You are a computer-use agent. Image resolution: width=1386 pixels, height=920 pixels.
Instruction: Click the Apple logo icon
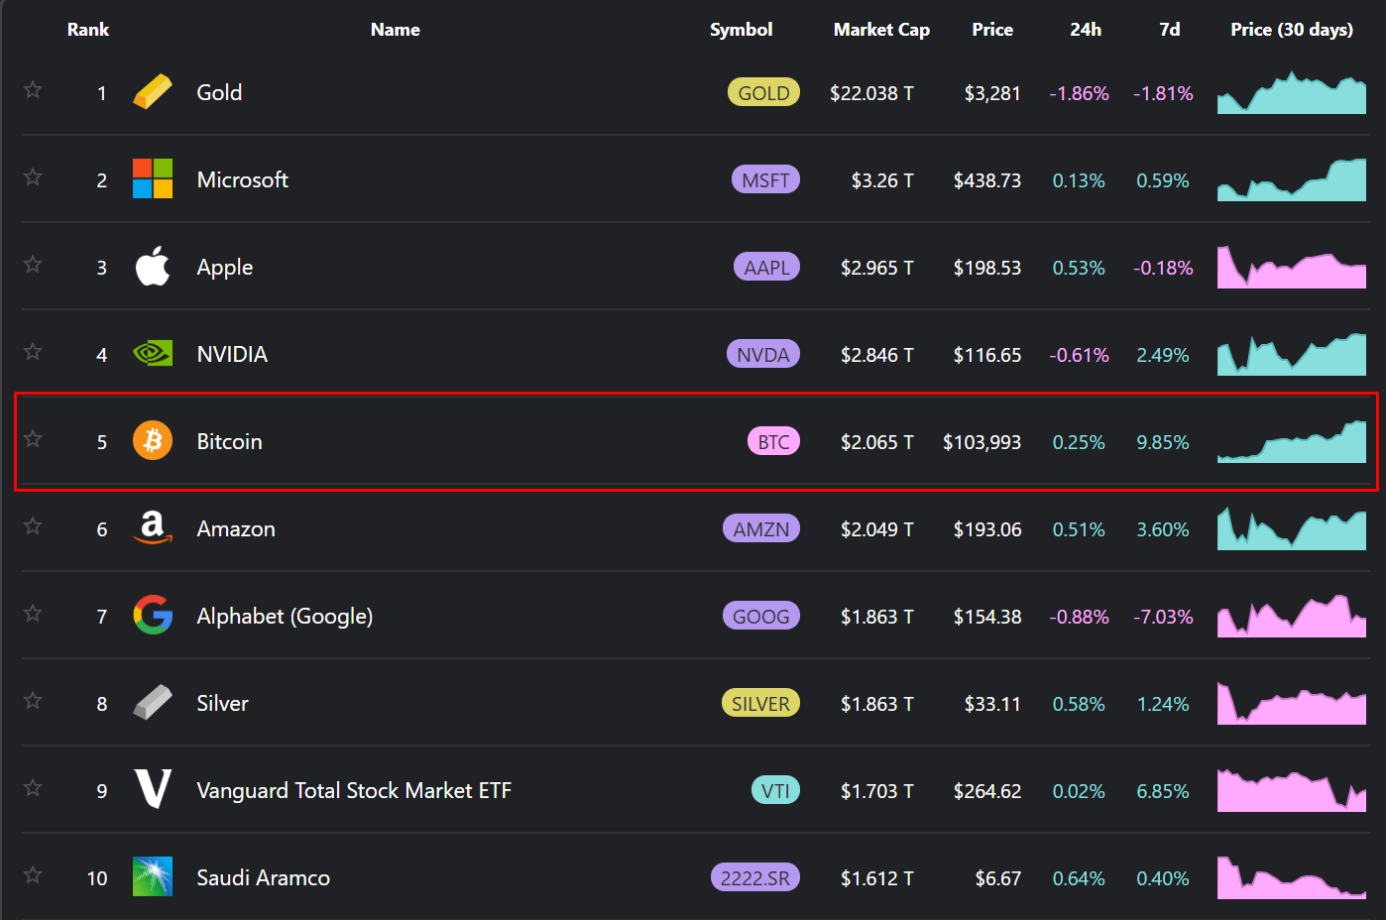point(153,266)
